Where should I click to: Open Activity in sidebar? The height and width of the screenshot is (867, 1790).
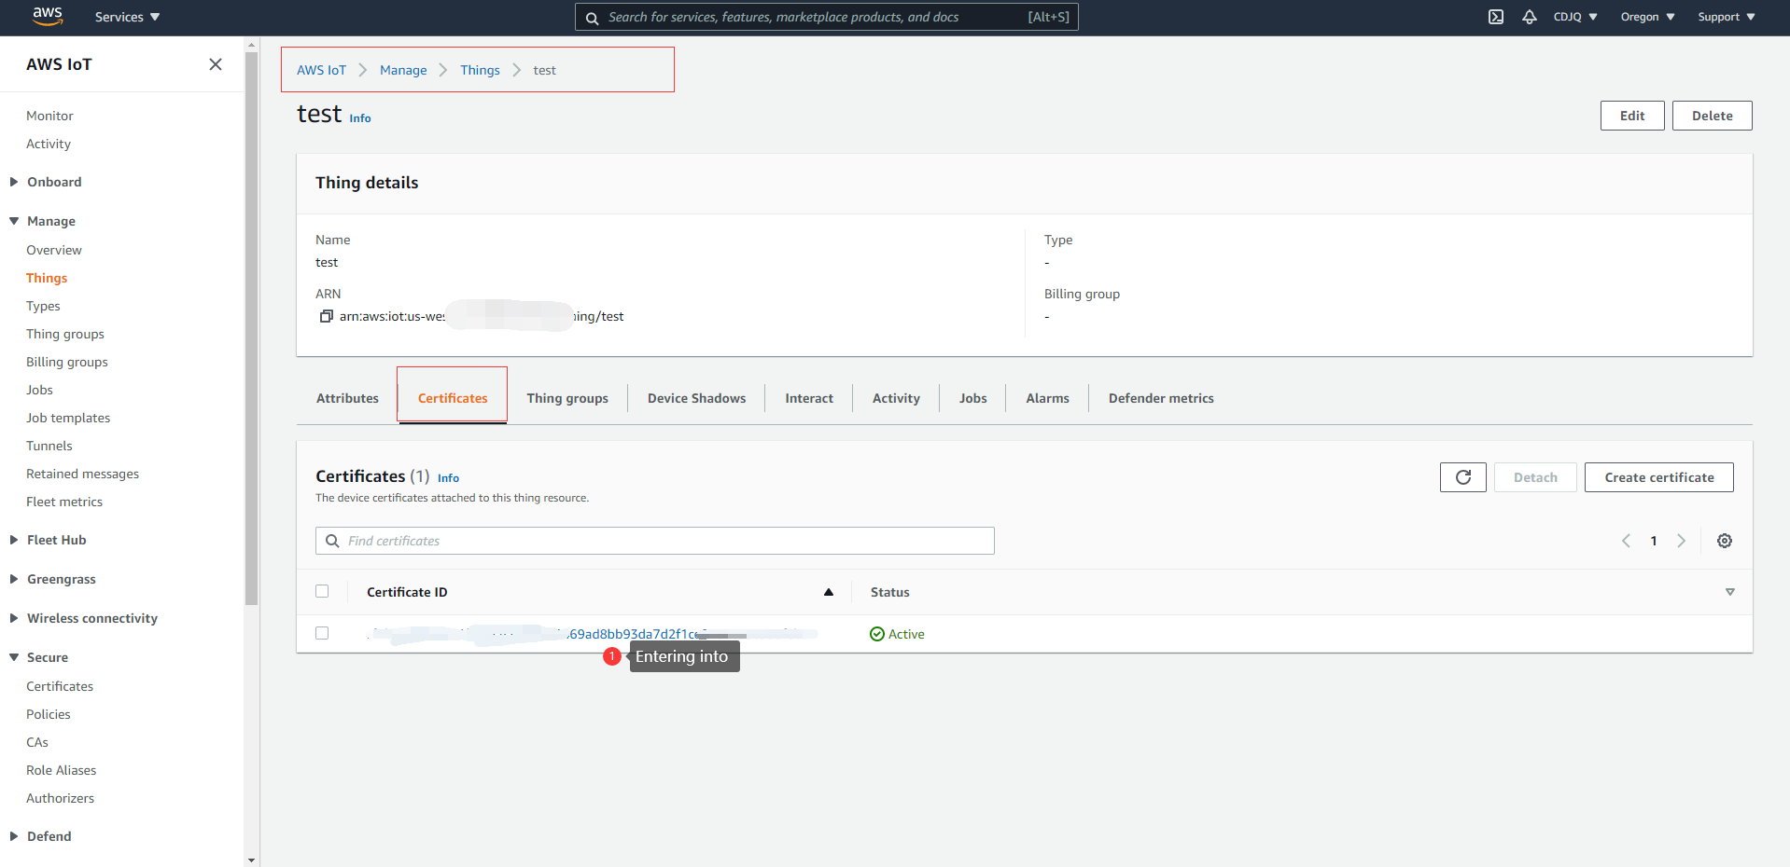coord(49,144)
